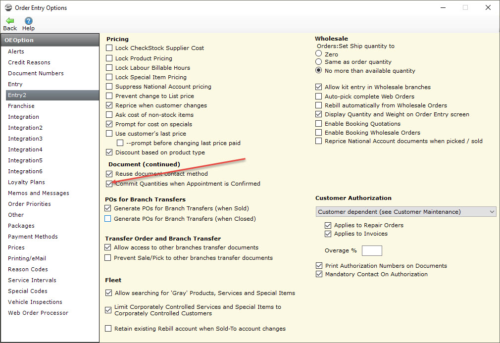Open the Help question mark icon
This screenshot has height=343, width=500.
28,21
